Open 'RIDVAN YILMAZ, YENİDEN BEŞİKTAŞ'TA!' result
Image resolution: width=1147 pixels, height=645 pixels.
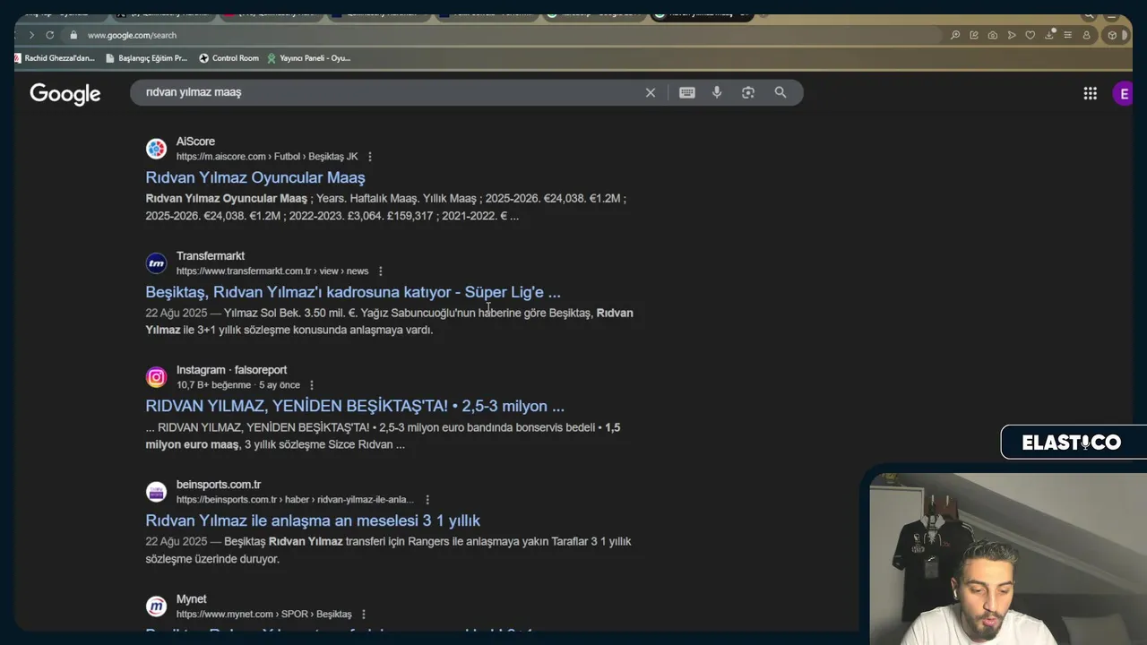(355, 406)
